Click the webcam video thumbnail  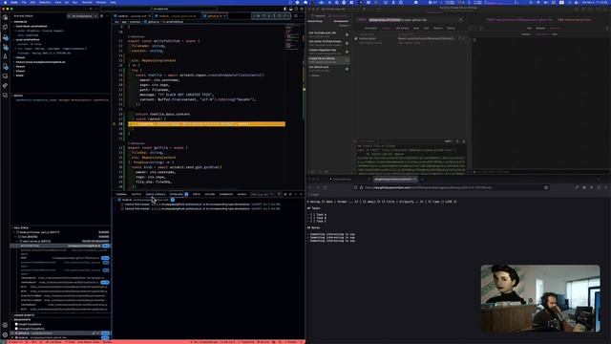pyautogui.click(x=540, y=298)
